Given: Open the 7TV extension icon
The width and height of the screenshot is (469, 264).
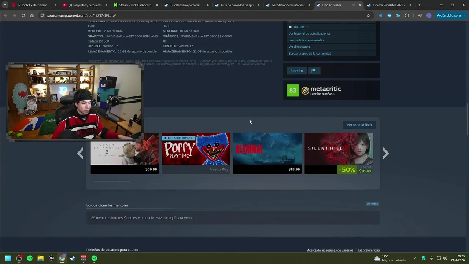Looking at the screenshot, I should point(398,15).
